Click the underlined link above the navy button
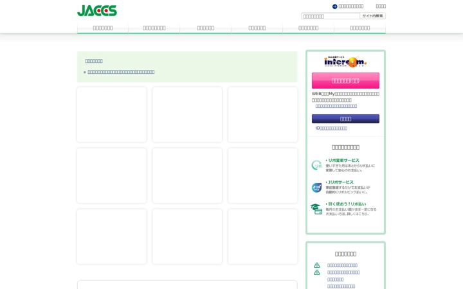The image size is (463, 289). pos(336,106)
